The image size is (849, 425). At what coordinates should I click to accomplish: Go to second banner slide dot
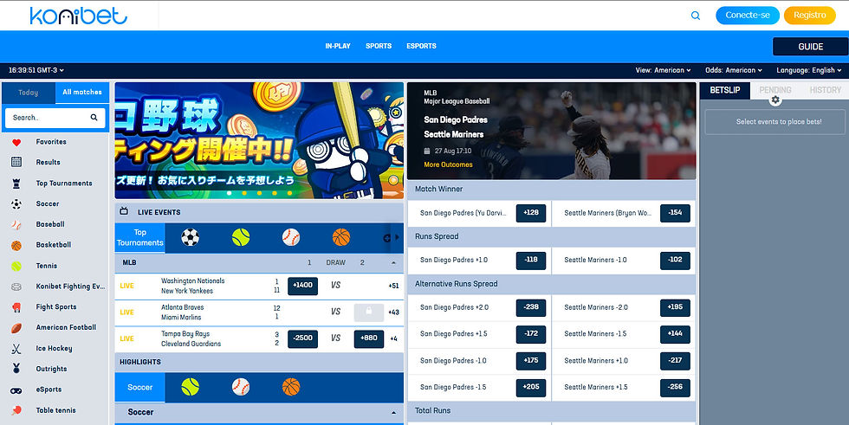244,193
